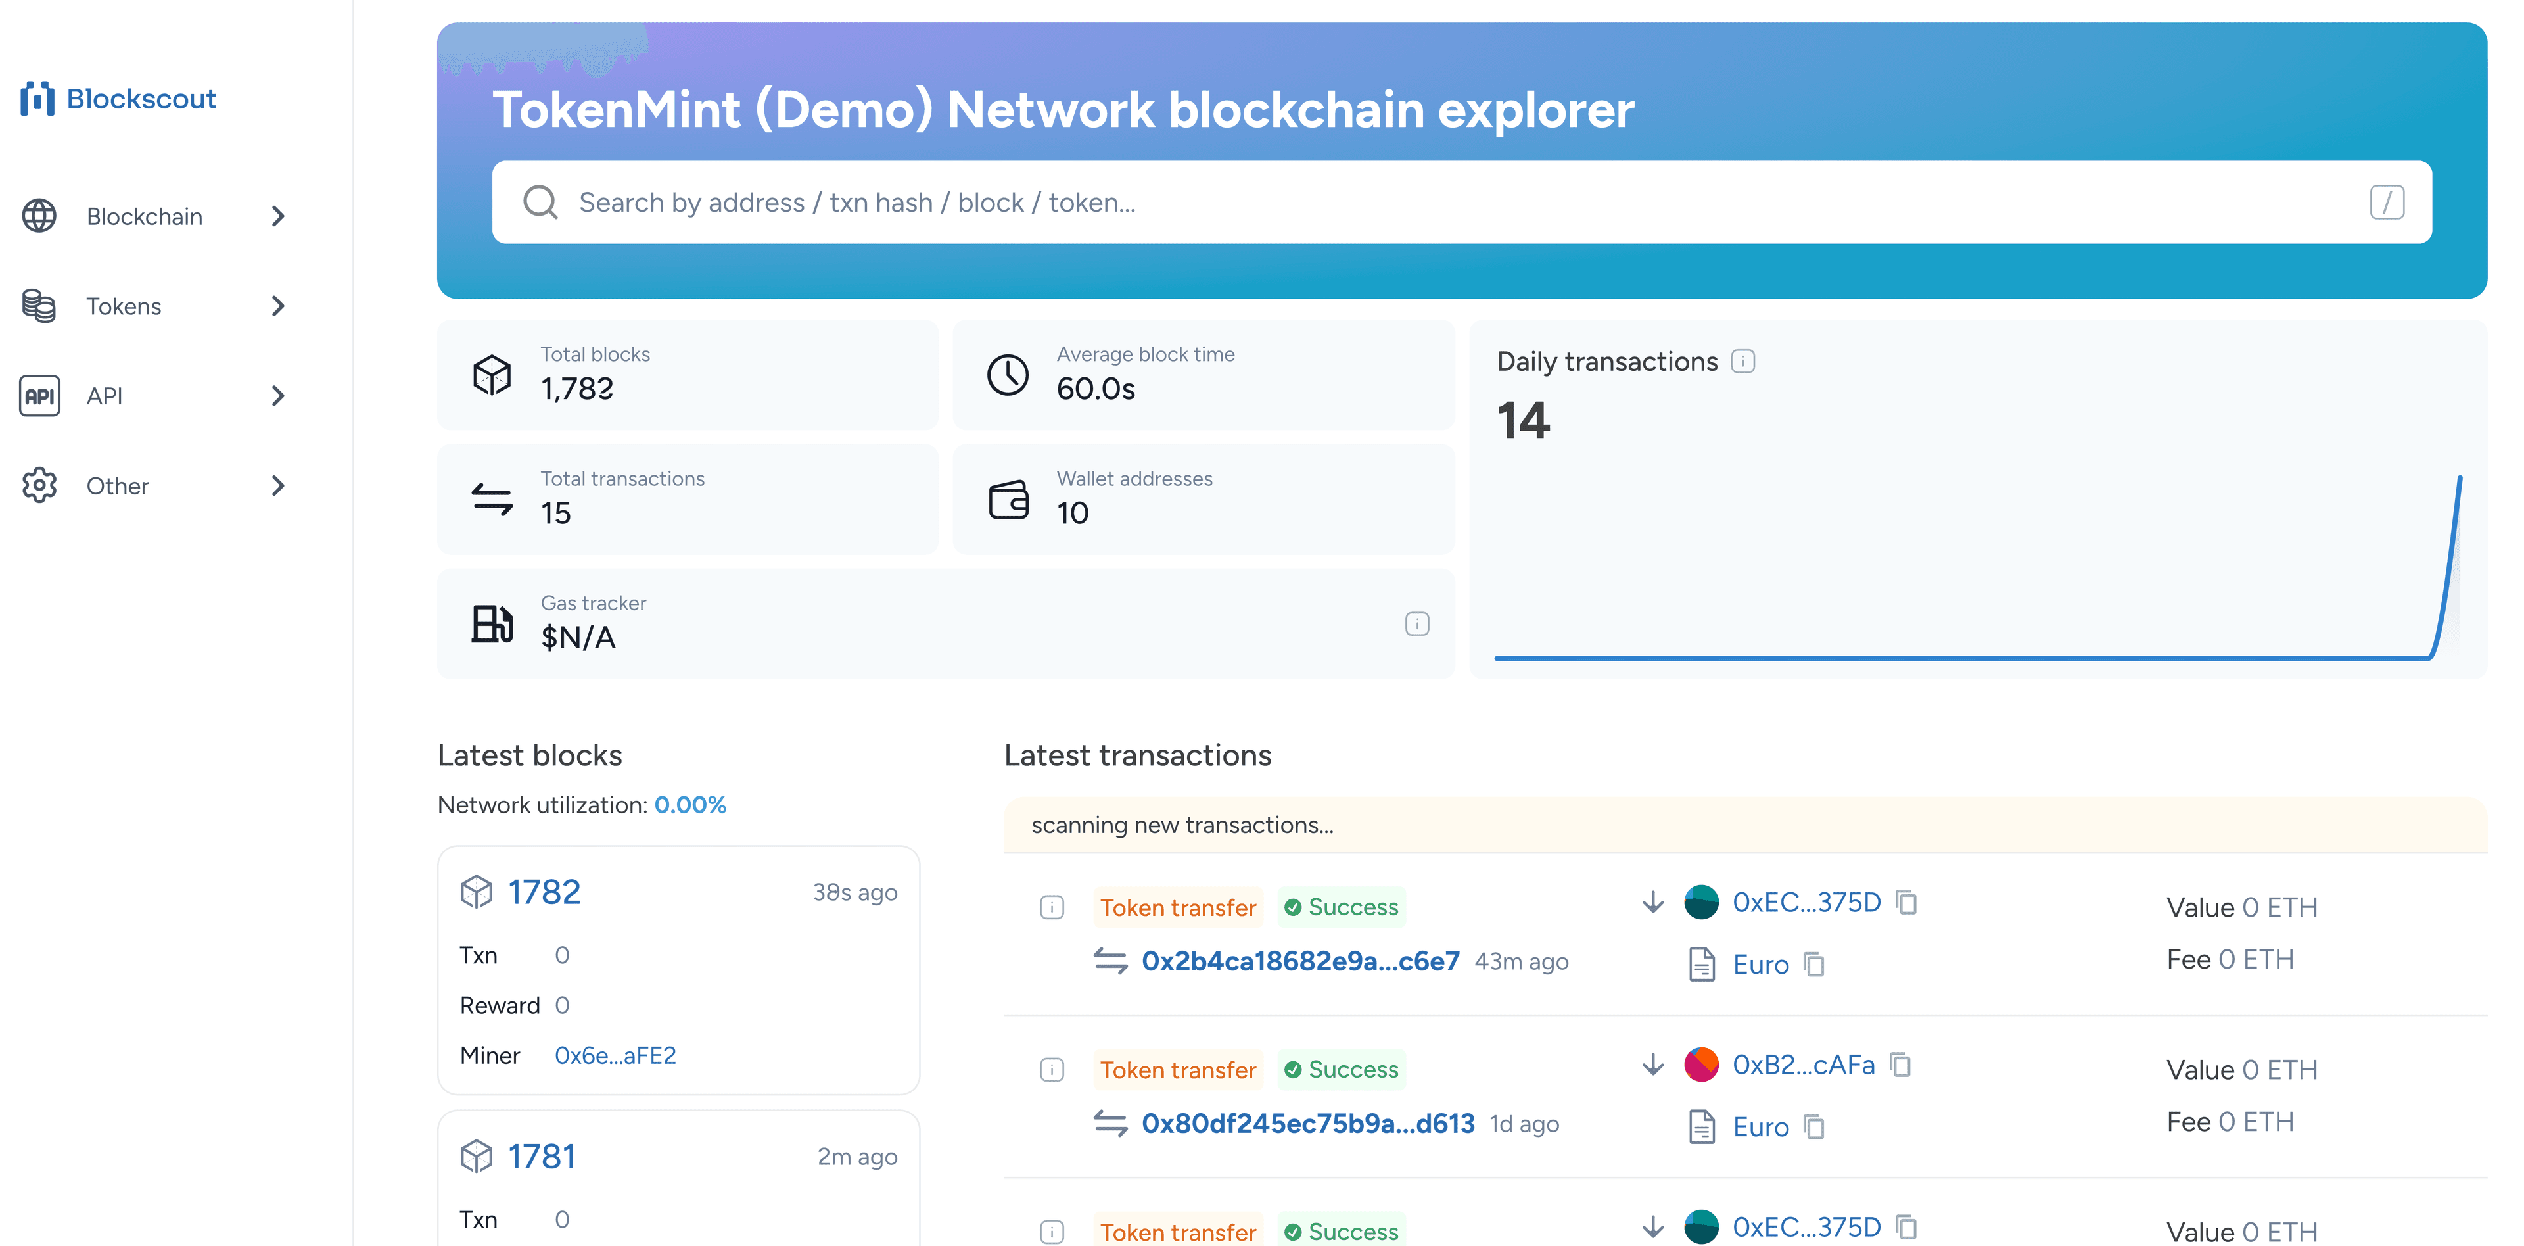Open the Blockchain globe icon
This screenshot has height=1246, width=2524.
coord(39,216)
